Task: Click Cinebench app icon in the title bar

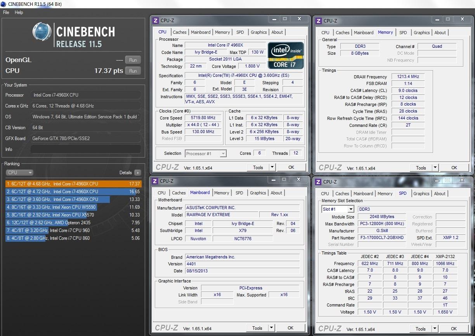Action: pyautogui.click(x=3, y=4)
